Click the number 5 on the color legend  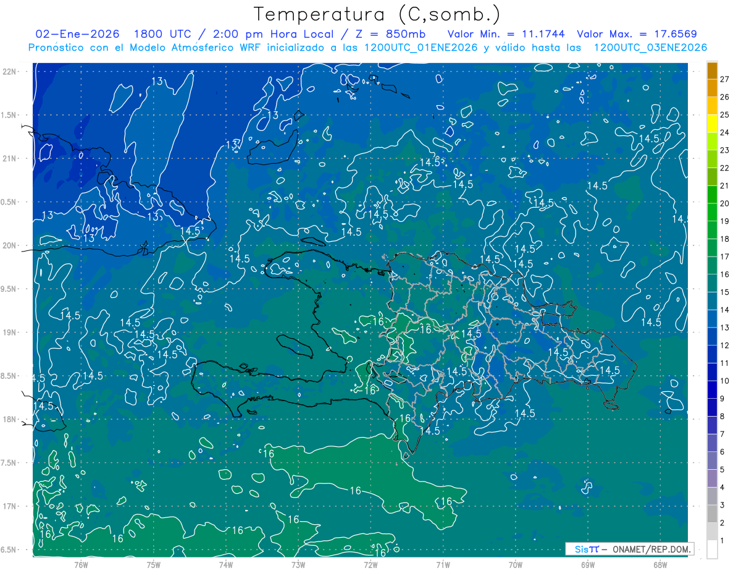pos(722,470)
